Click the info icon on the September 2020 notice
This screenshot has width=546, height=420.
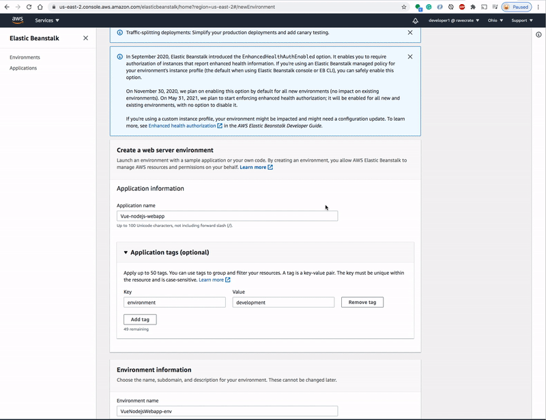pyautogui.click(x=120, y=57)
